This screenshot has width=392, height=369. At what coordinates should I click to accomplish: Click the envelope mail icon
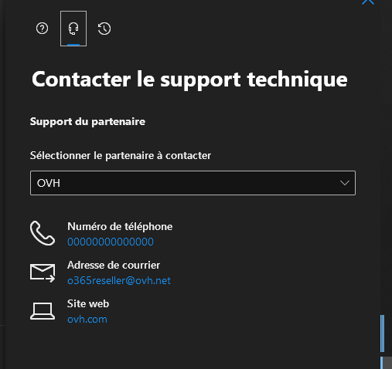(43, 273)
